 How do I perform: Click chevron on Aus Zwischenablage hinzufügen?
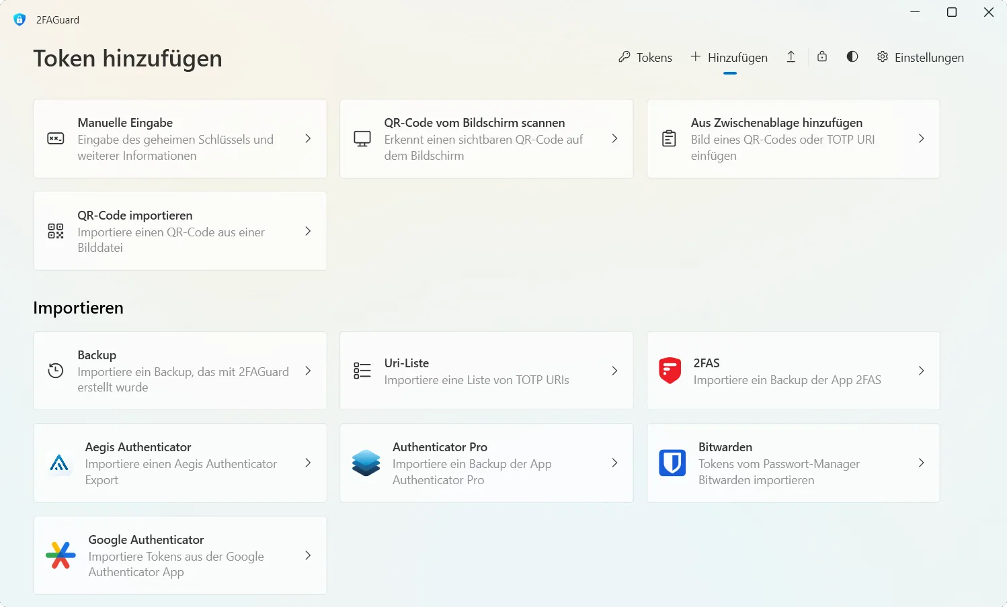921,138
